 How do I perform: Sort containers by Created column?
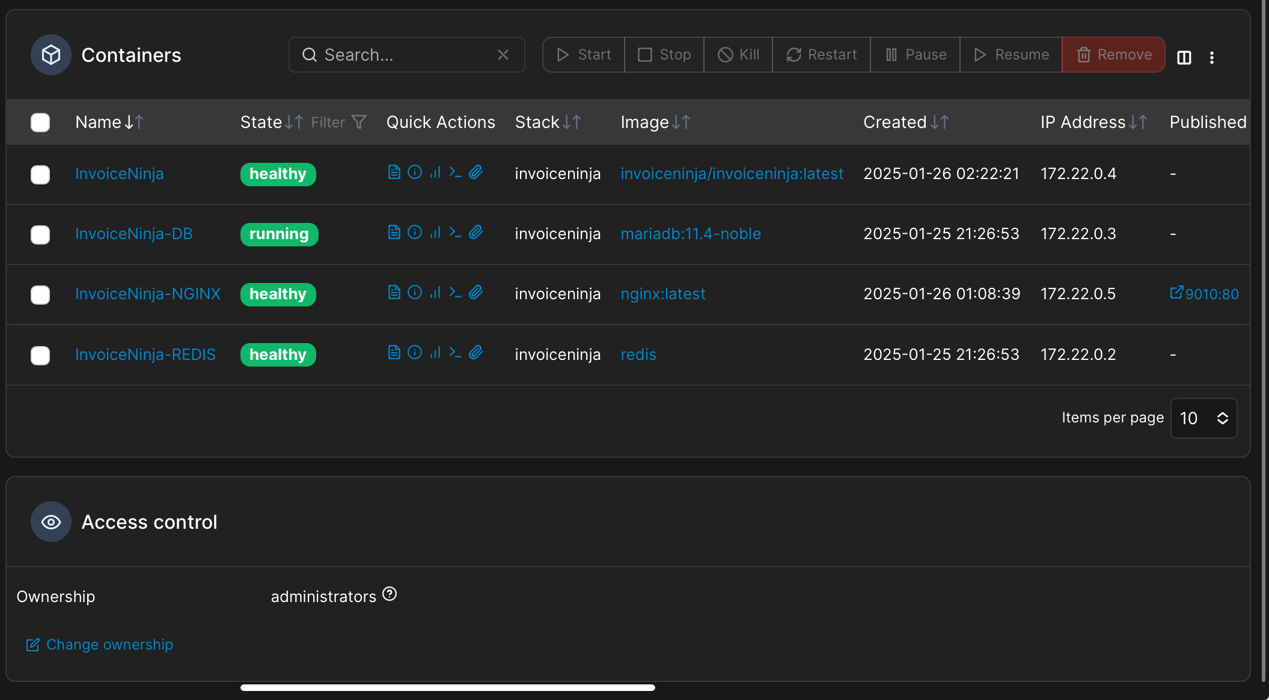point(906,122)
